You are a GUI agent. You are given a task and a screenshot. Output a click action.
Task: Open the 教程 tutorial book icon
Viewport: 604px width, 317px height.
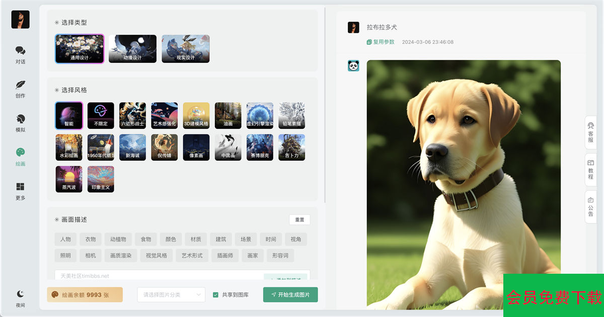(x=591, y=163)
